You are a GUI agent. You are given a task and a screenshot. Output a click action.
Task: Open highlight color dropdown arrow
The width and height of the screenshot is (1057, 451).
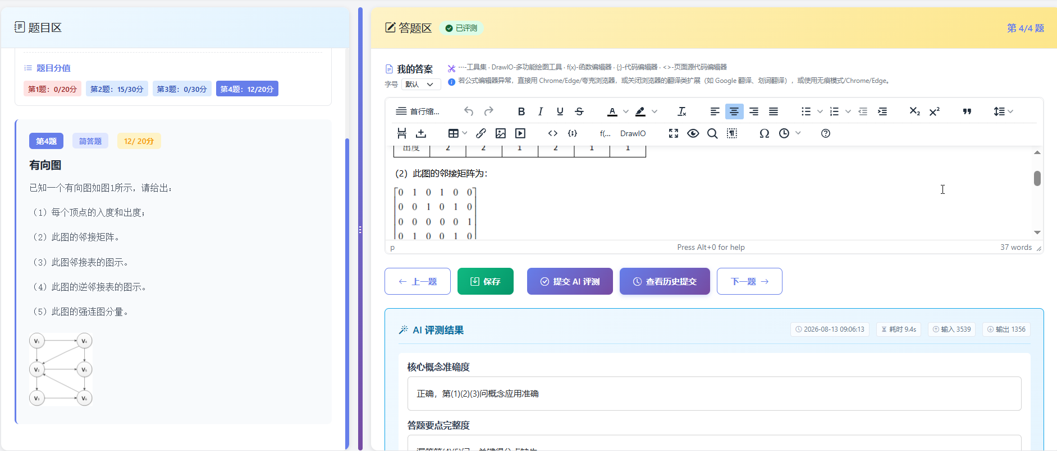[655, 111]
